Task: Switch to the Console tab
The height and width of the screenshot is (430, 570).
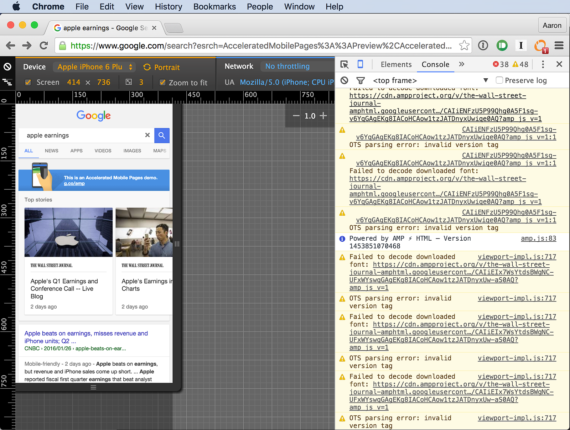Action: pos(435,64)
